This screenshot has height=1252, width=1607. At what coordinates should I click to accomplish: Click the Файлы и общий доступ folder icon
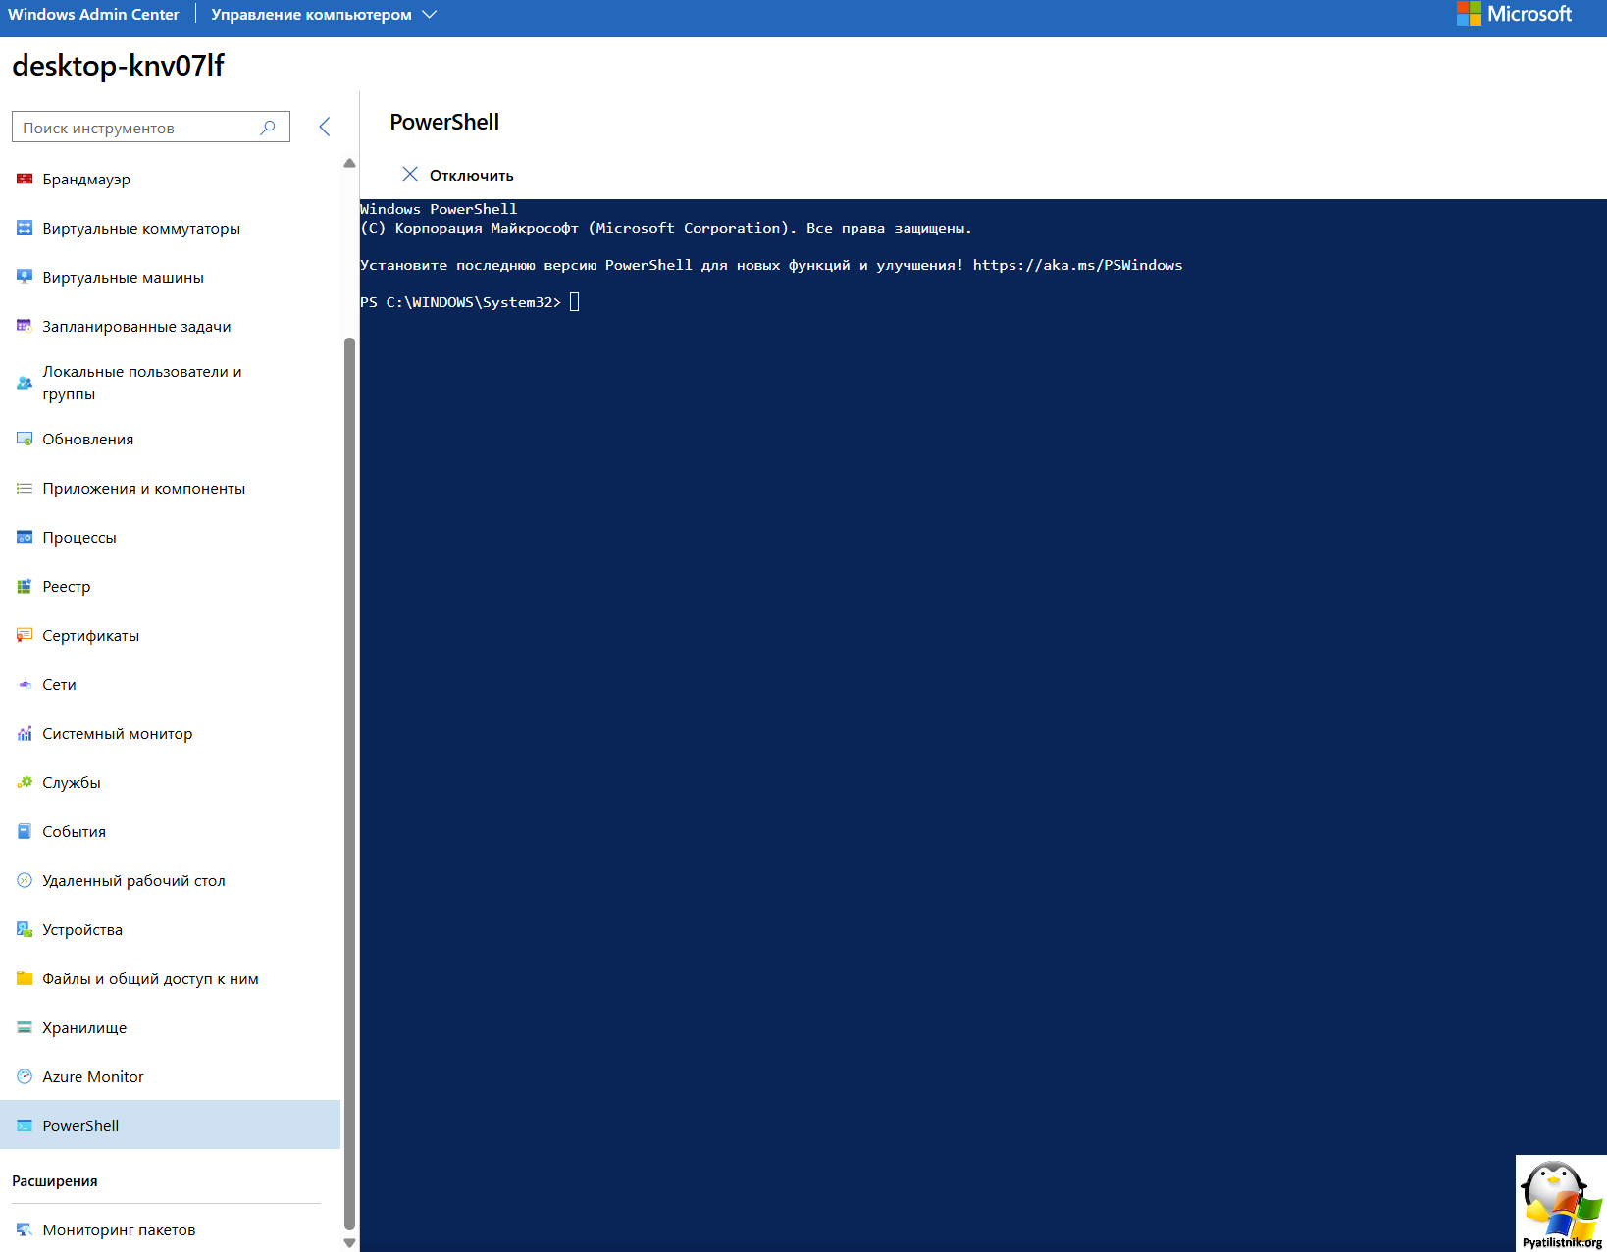[25, 978]
